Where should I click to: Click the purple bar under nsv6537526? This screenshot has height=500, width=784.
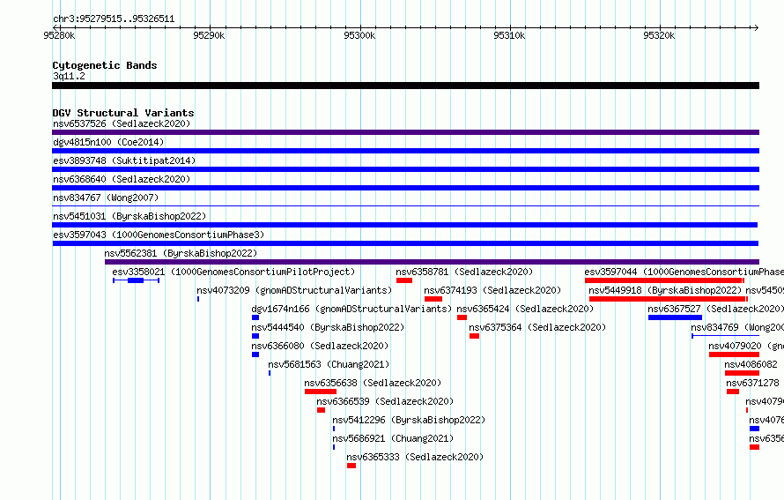[x=405, y=132]
